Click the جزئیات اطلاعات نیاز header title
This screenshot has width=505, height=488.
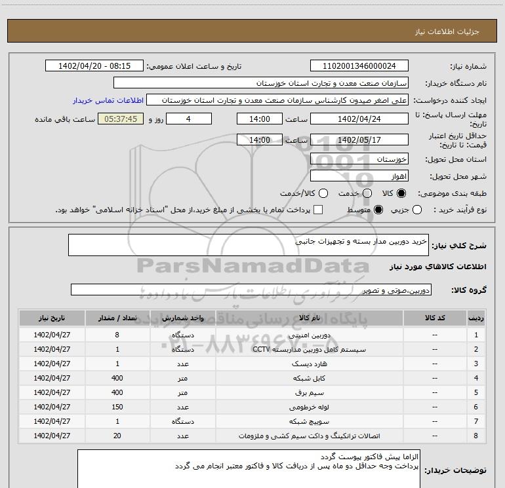(x=447, y=31)
